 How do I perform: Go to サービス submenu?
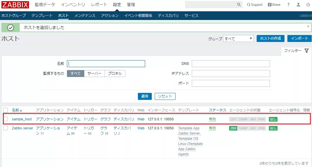pyautogui.click(x=191, y=16)
